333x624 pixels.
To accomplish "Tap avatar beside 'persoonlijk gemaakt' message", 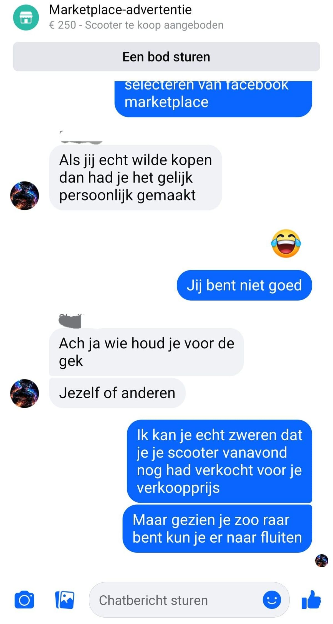I will tap(24, 196).
